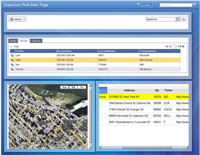Switch map to Ter view

82,87
